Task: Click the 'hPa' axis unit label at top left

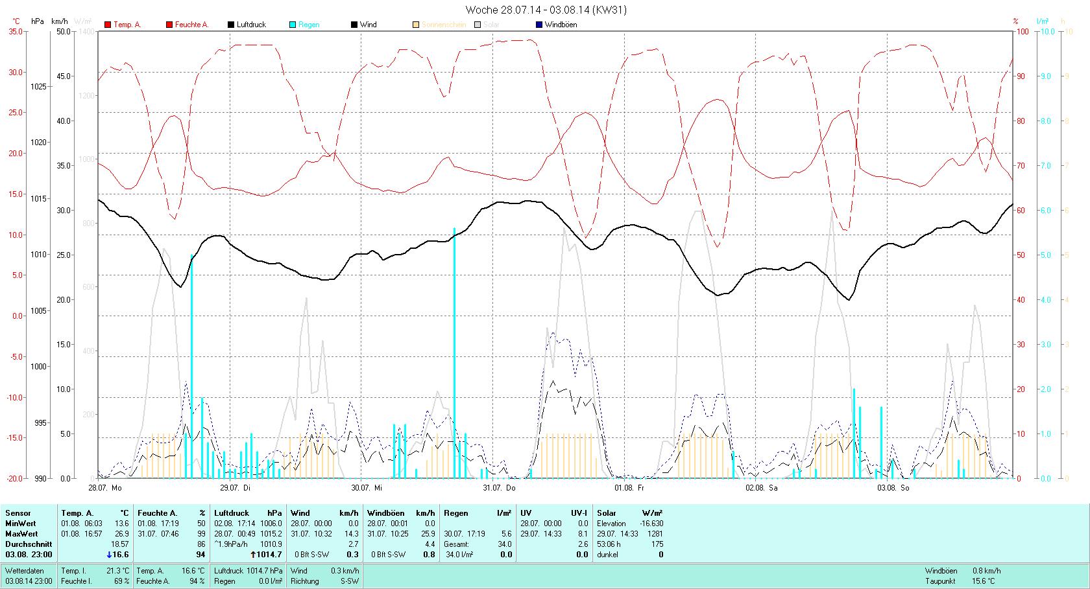Action: 38,21
